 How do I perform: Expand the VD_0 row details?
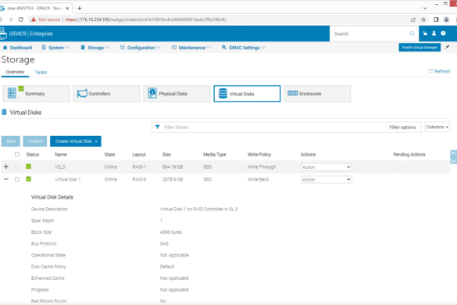(x=6, y=167)
